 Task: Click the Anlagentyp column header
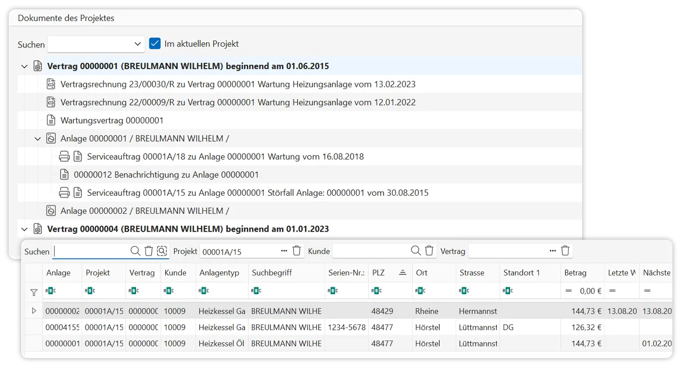click(x=219, y=273)
